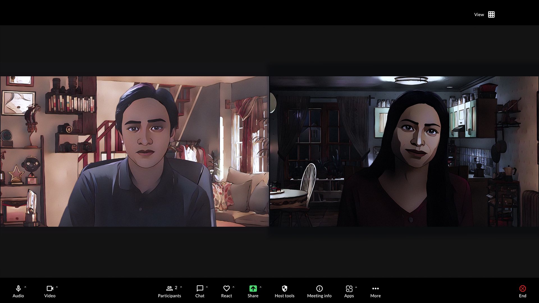Viewport: 539px width, 303px height.
Task: Expand video options caret beside Video
Action: tap(57, 287)
